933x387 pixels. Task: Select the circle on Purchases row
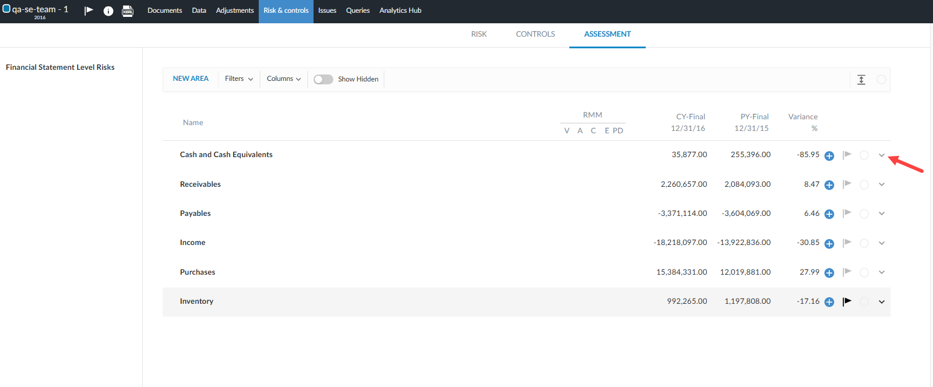[864, 272]
